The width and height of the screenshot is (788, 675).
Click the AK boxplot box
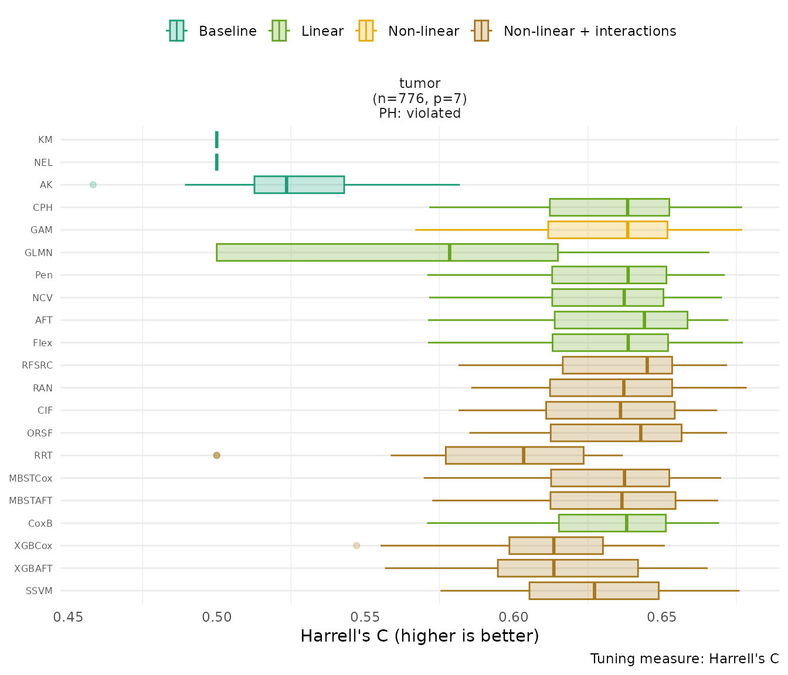pyautogui.click(x=299, y=185)
